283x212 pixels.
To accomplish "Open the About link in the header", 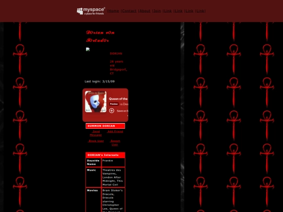I will [x=145, y=11].
